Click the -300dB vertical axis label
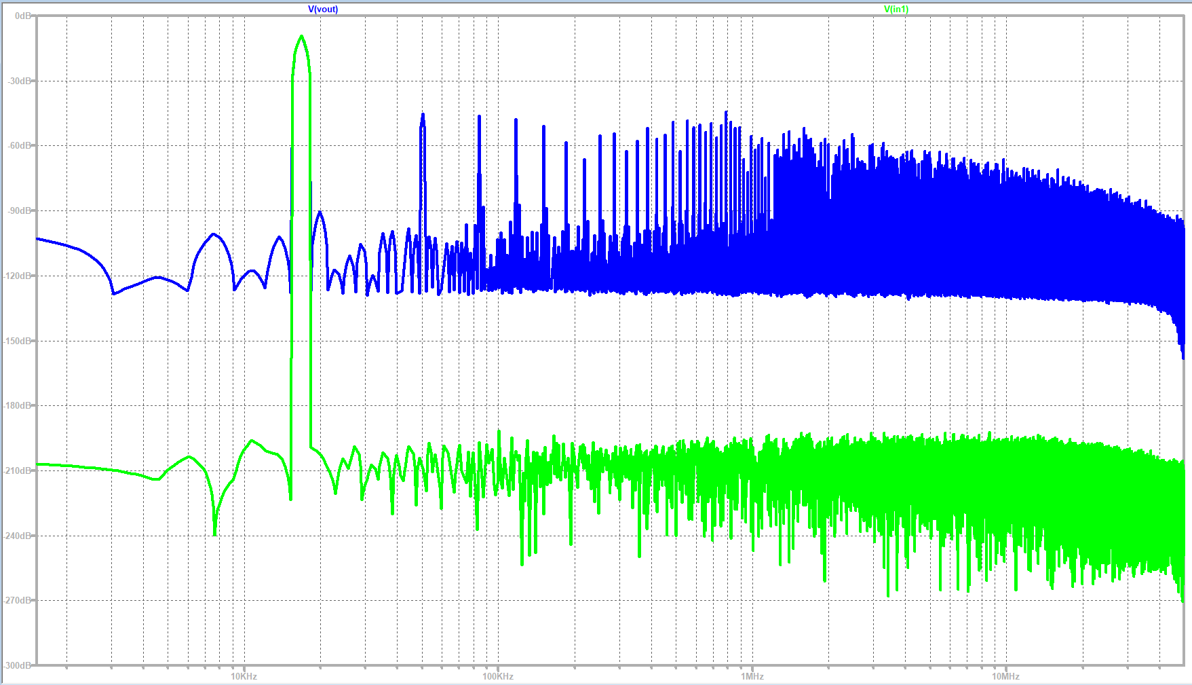Screen dimensions: 1192x685 18,665
